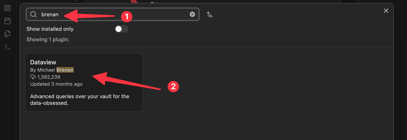Open the canvas grid icon in left ribbon

[x=7, y=8]
